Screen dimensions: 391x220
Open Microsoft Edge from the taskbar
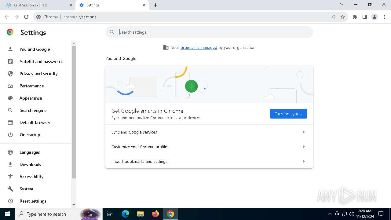[126, 214]
